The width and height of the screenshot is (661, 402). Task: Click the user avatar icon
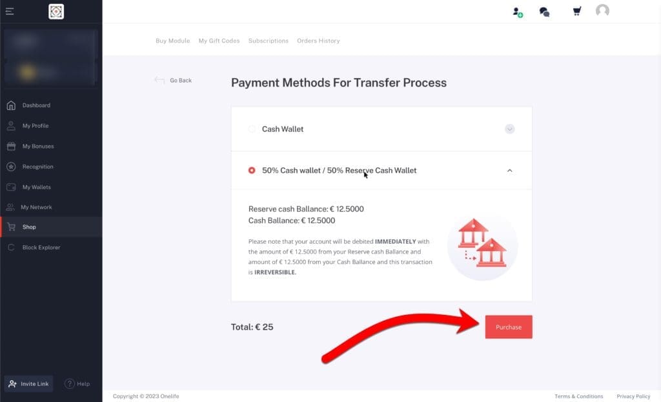602,11
